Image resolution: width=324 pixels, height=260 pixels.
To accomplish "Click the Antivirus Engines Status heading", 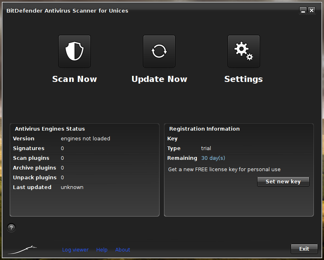I will pyautogui.click(x=50, y=129).
